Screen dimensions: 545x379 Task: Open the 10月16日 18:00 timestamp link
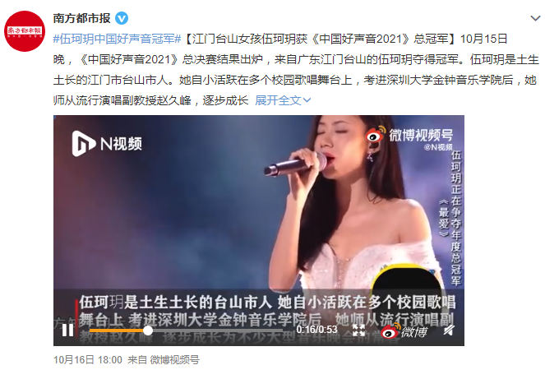[88, 359]
